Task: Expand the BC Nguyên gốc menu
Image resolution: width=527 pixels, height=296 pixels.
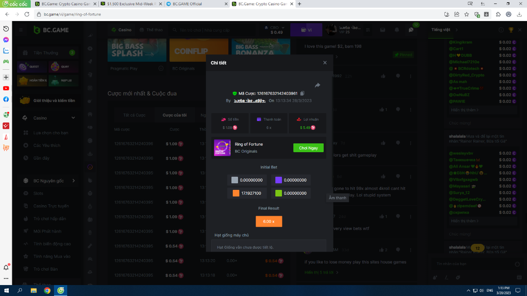Action: click(x=73, y=181)
